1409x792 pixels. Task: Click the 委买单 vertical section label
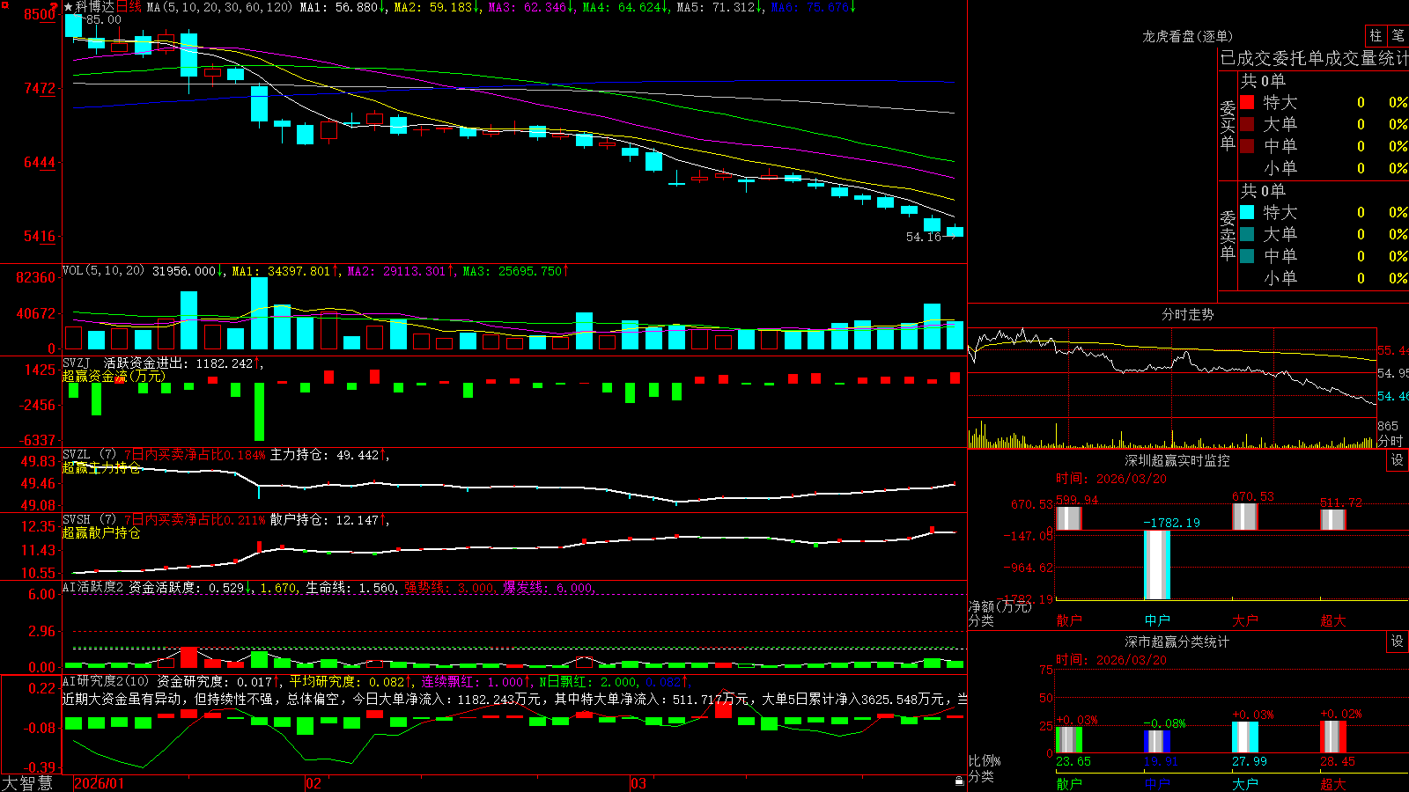tap(1228, 124)
